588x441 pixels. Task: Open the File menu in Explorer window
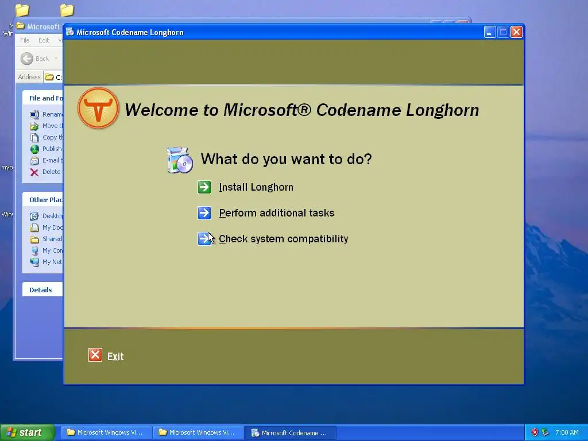click(25, 40)
